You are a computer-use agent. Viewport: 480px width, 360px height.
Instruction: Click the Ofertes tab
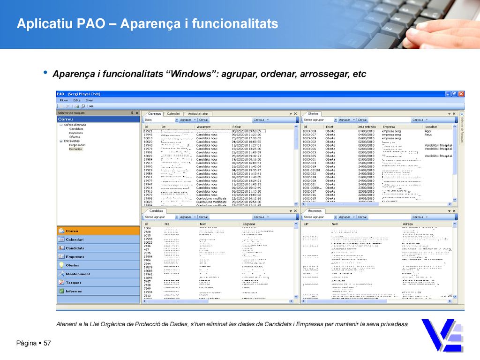pyautogui.click(x=313, y=113)
